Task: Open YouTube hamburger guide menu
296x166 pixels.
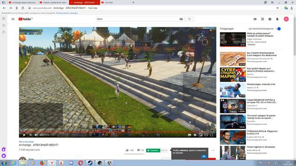Action: pyautogui.click(x=13, y=19)
